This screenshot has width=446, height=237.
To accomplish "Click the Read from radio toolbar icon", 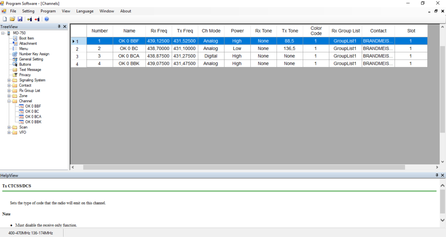I will coord(30,19).
